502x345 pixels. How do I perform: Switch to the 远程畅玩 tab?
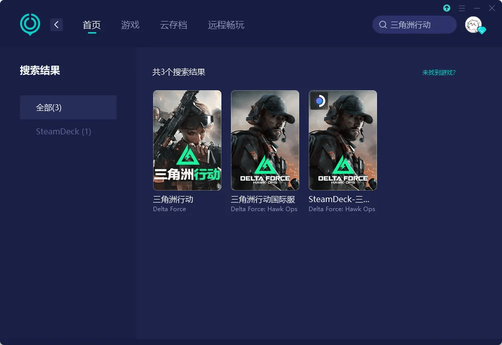tap(225, 24)
